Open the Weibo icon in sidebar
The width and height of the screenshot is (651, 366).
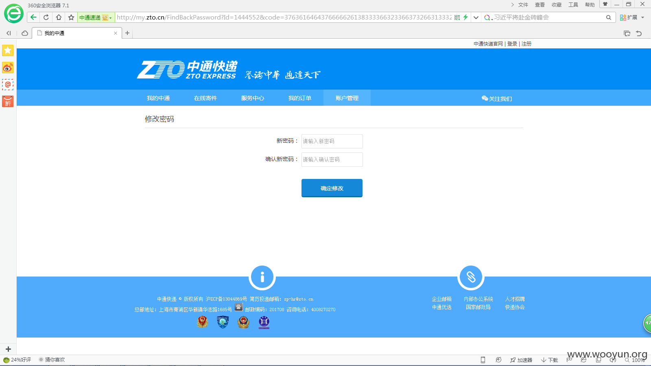tap(8, 68)
